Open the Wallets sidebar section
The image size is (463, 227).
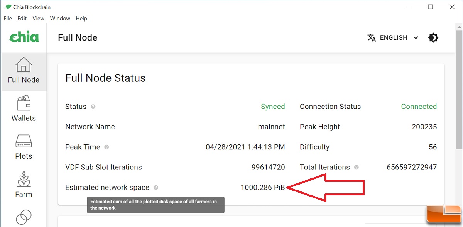(x=24, y=109)
